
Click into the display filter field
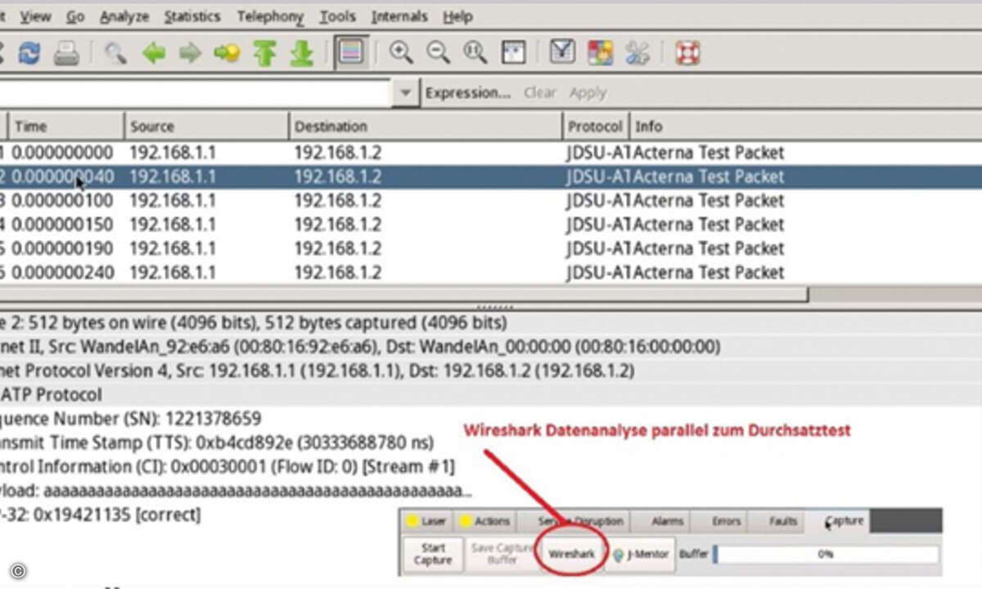[195, 92]
